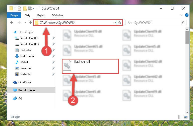The height and width of the screenshot is (126, 193).
Task: Expand the ribbon with the chevron
Action: tap(181, 15)
